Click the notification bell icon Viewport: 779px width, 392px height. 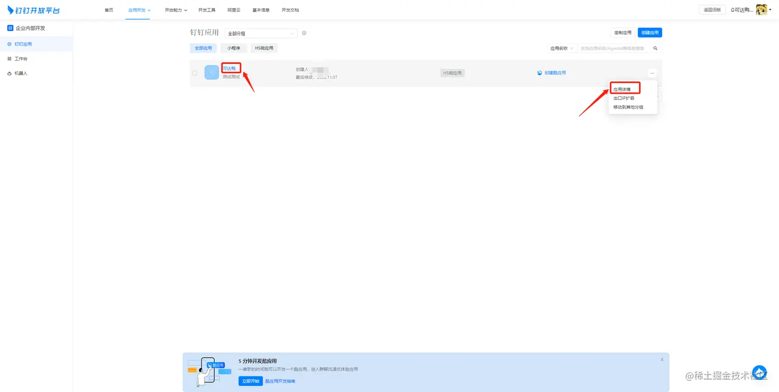point(733,10)
